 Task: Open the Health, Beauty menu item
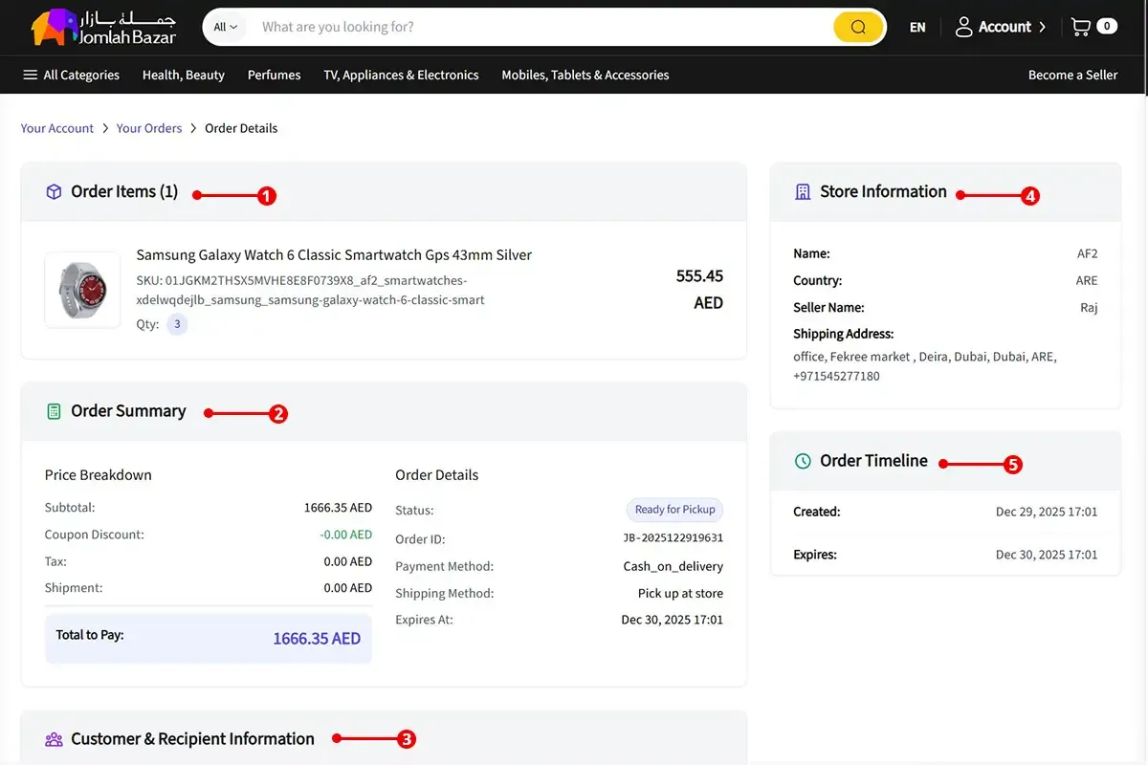(x=183, y=75)
